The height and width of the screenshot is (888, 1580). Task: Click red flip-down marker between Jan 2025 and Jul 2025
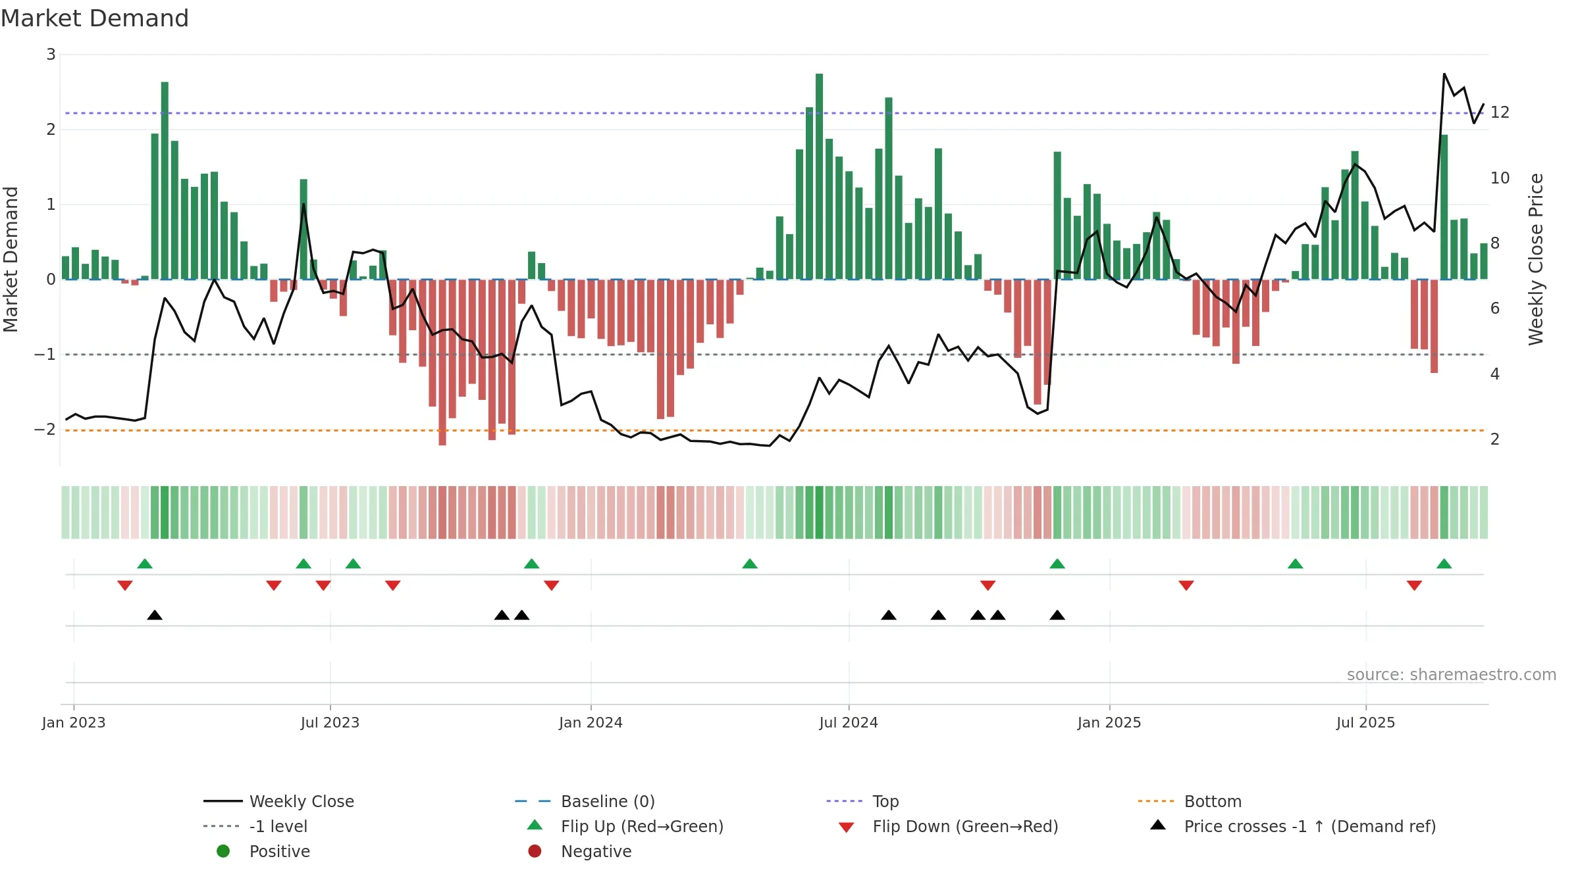(1186, 585)
